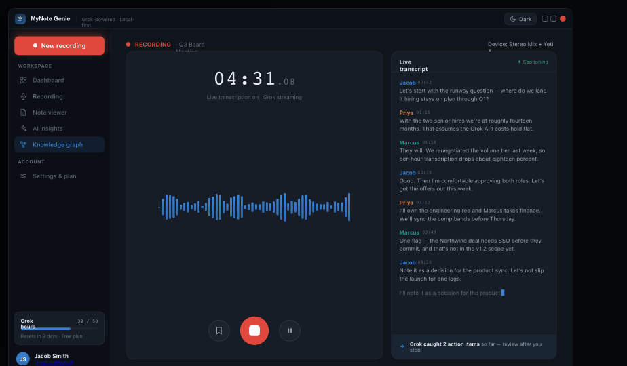The height and width of the screenshot is (366, 627).
Task: Click the red RECORDING status label
Action: (x=153, y=45)
